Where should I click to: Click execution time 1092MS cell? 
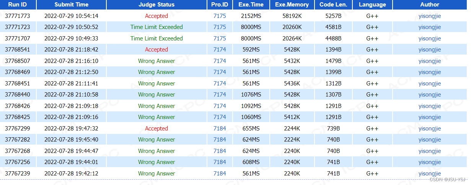[x=251, y=106]
